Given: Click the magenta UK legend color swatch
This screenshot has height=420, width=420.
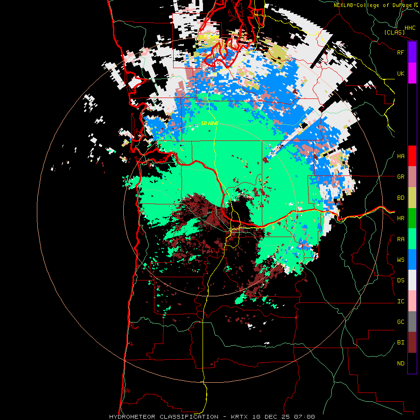Looking at the screenshot, I should (412, 73).
